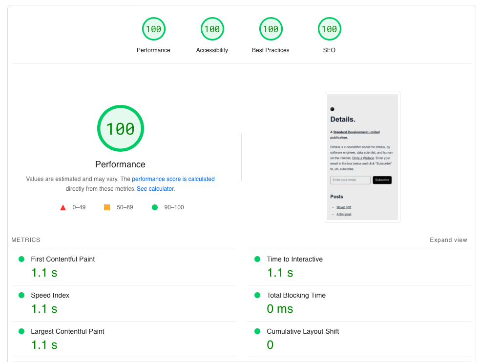
Task: Open 'performance score is calculated' link
Action: click(173, 179)
